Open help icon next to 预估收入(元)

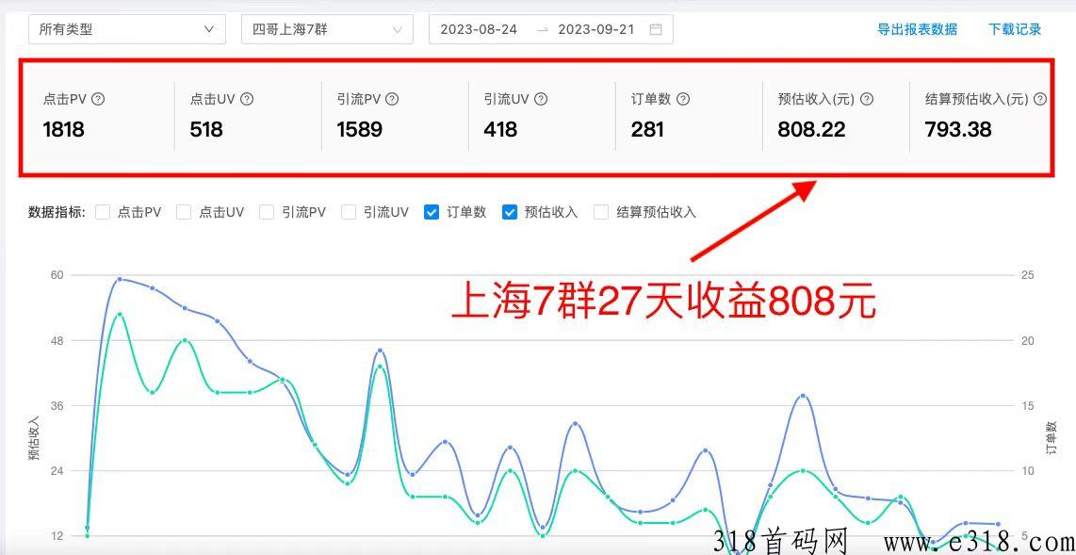click(x=867, y=99)
